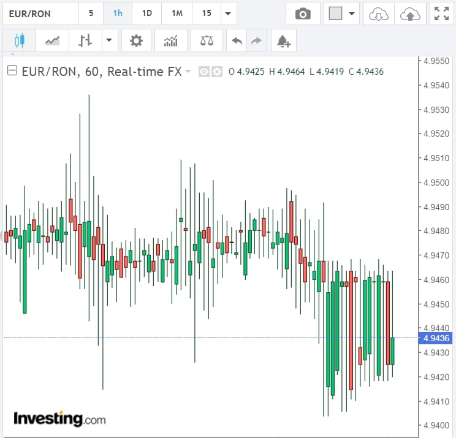
Task: Switch to the 1D timeframe
Action: (146, 13)
